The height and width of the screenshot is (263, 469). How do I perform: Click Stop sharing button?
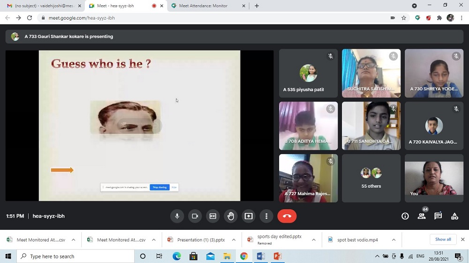click(x=159, y=187)
